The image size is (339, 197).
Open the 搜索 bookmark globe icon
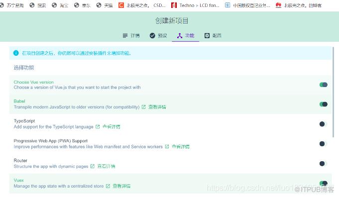[32, 5]
